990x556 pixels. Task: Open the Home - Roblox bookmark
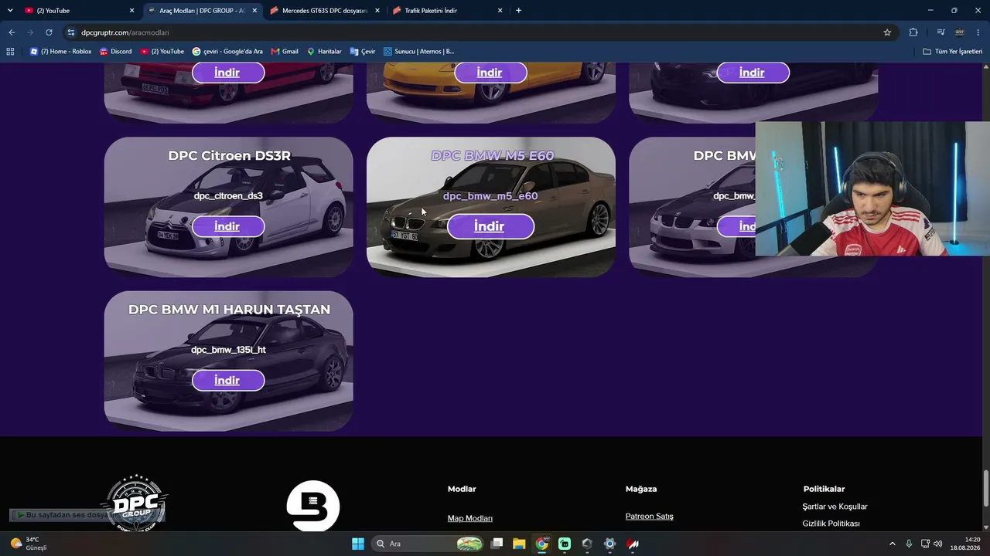click(60, 52)
